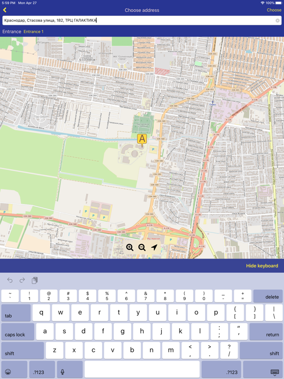Image resolution: width=284 pixels, height=379 pixels.
Task: Tap the backslash pipe key
Action: pyautogui.click(x=274, y=313)
